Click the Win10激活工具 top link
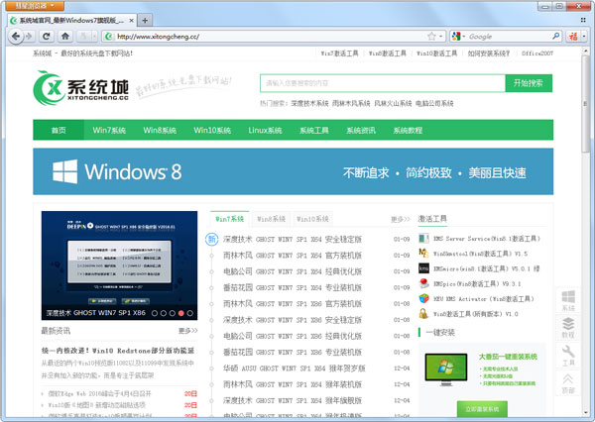 436,53
